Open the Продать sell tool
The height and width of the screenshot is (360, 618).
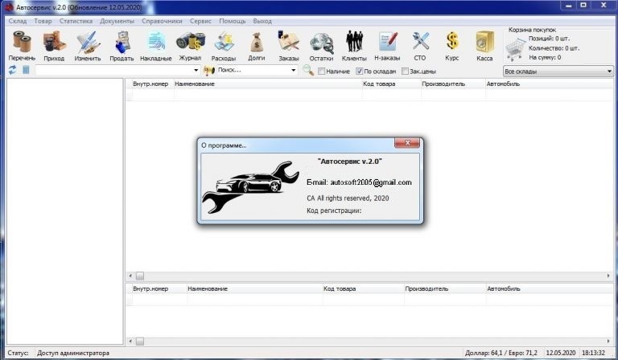point(122,45)
